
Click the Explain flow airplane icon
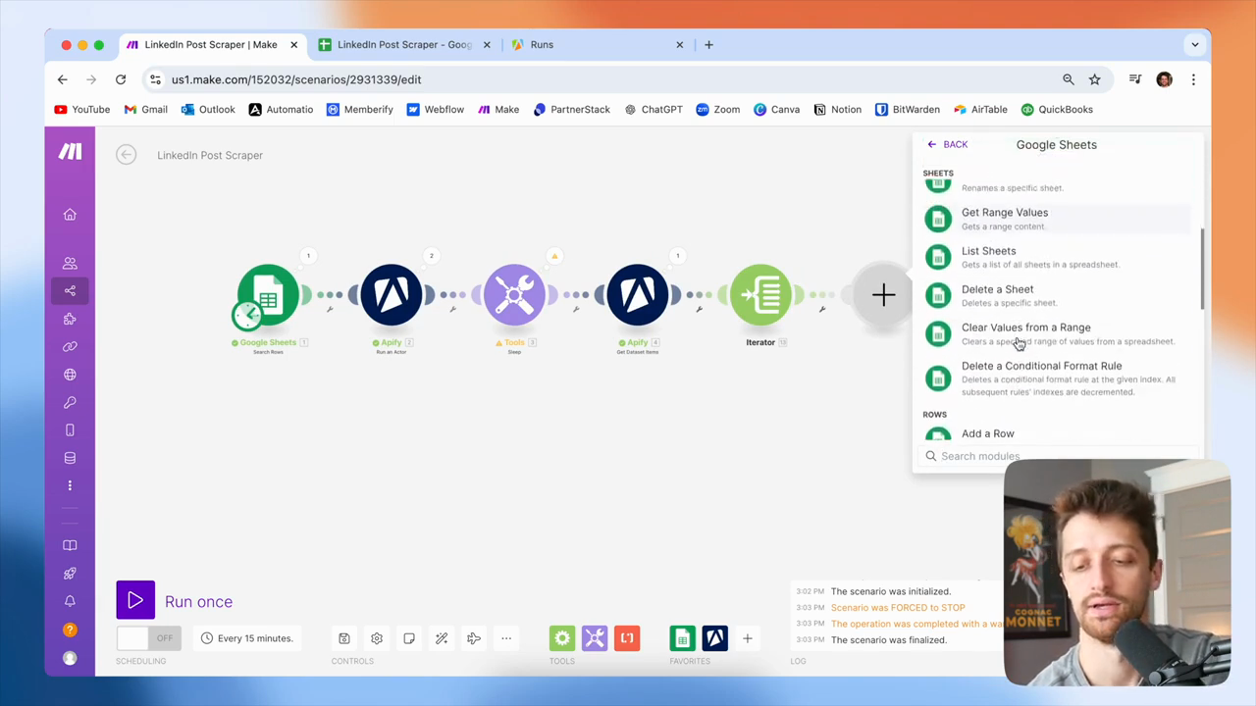click(474, 638)
